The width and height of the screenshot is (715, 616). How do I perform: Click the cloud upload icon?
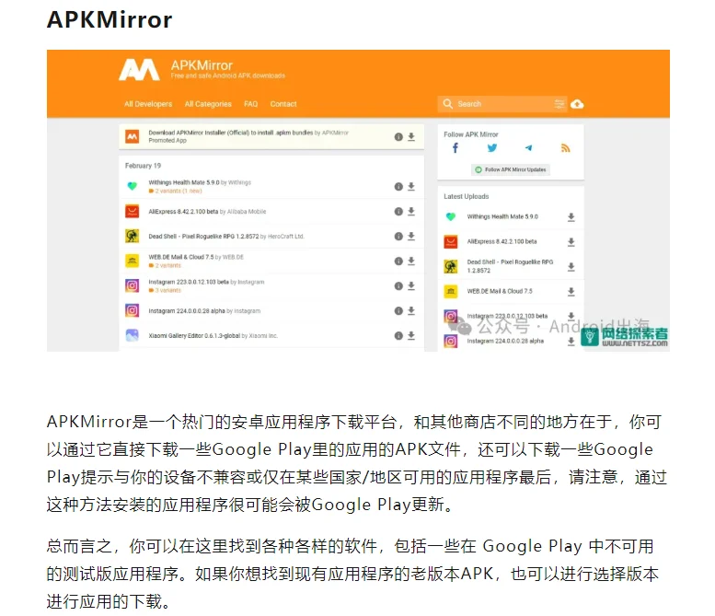click(577, 104)
